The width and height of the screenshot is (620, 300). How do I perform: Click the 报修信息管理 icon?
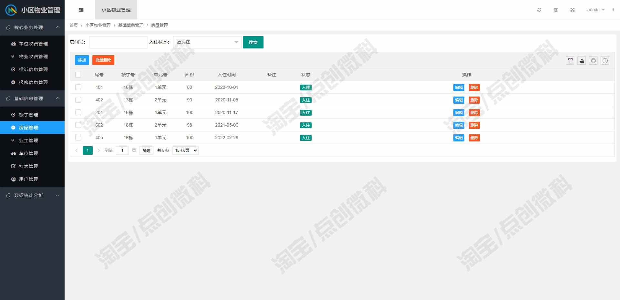point(13,82)
